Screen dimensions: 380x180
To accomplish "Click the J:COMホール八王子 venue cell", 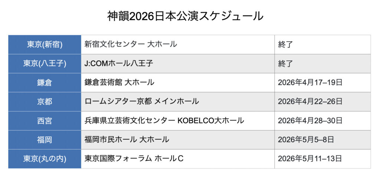I will tap(119, 63).
